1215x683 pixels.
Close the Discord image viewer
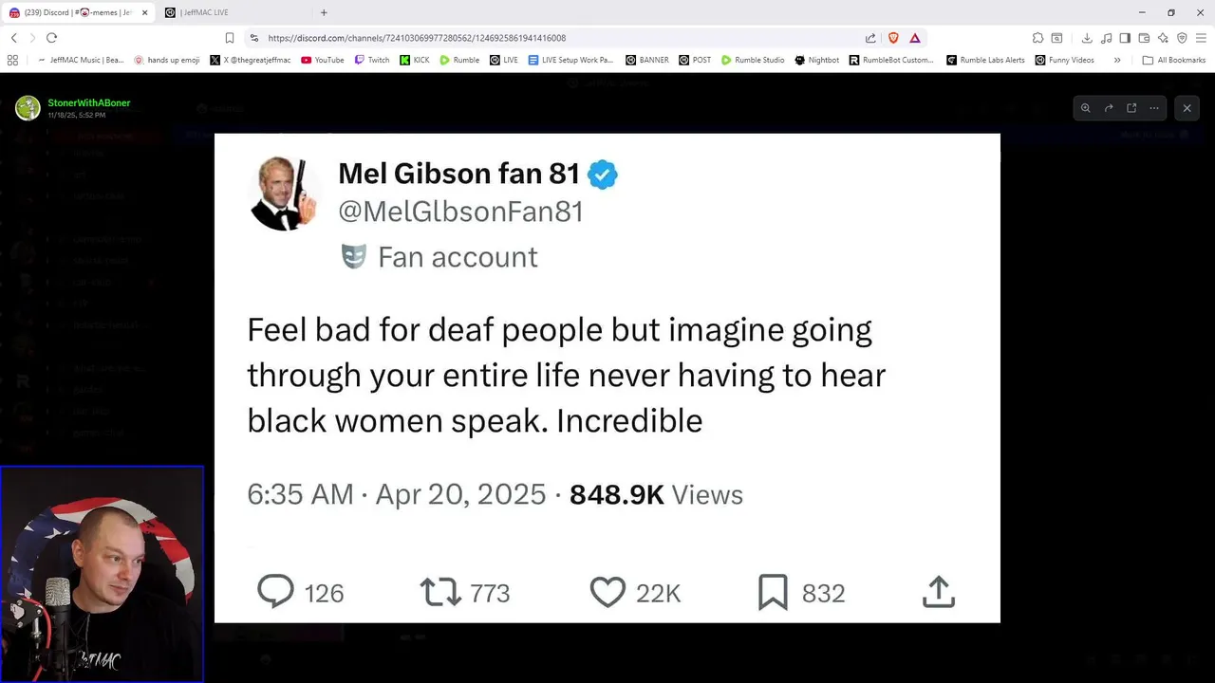[1187, 108]
